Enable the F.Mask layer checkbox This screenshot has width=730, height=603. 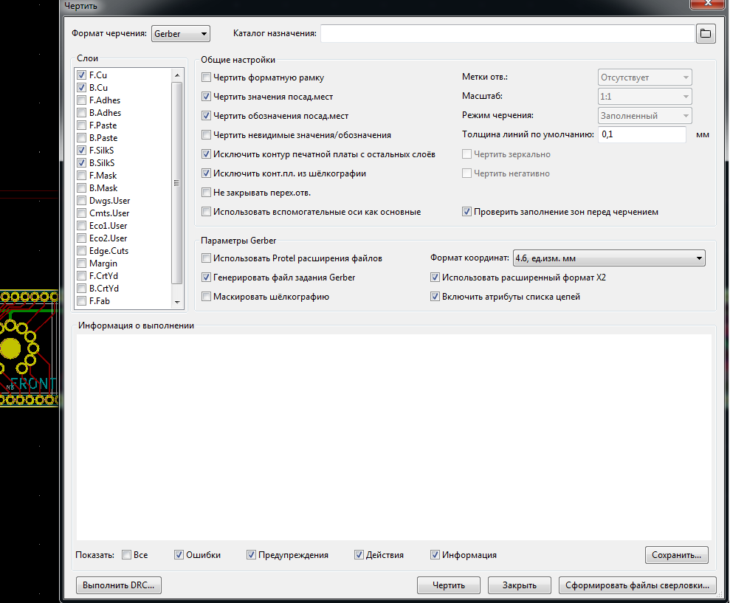click(x=81, y=176)
